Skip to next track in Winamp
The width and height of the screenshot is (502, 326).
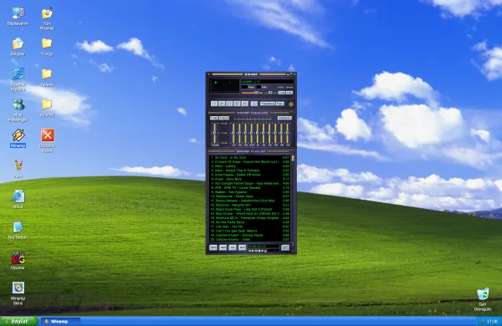coord(245,104)
